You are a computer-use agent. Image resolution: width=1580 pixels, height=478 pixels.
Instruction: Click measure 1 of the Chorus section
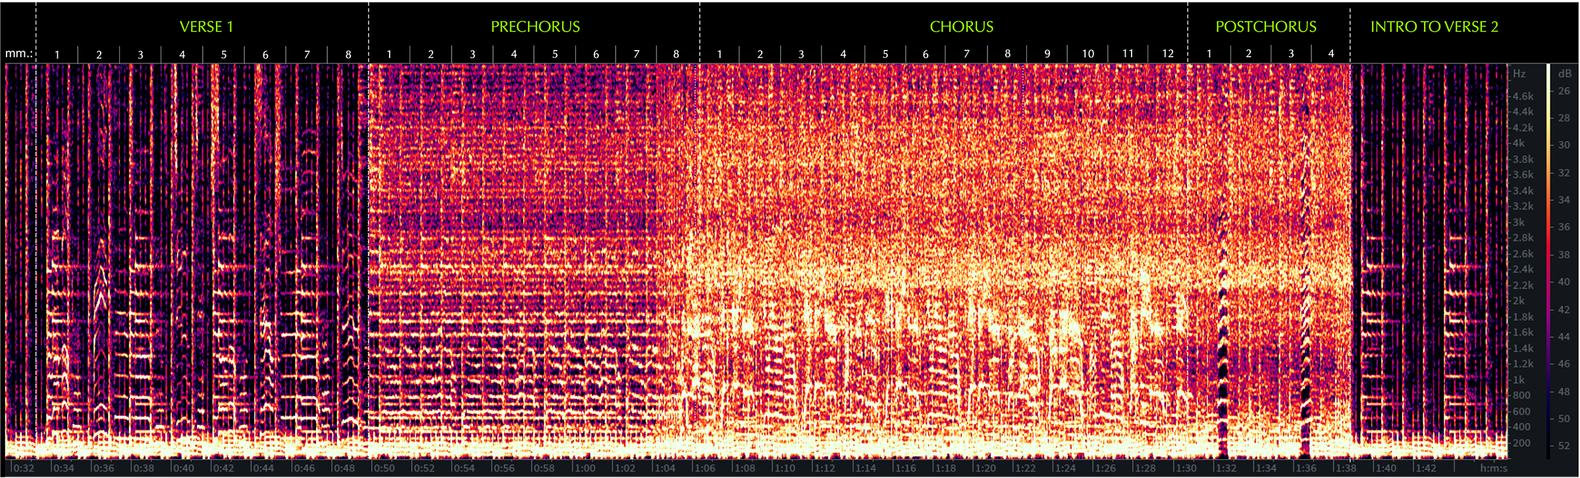coord(719,54)
